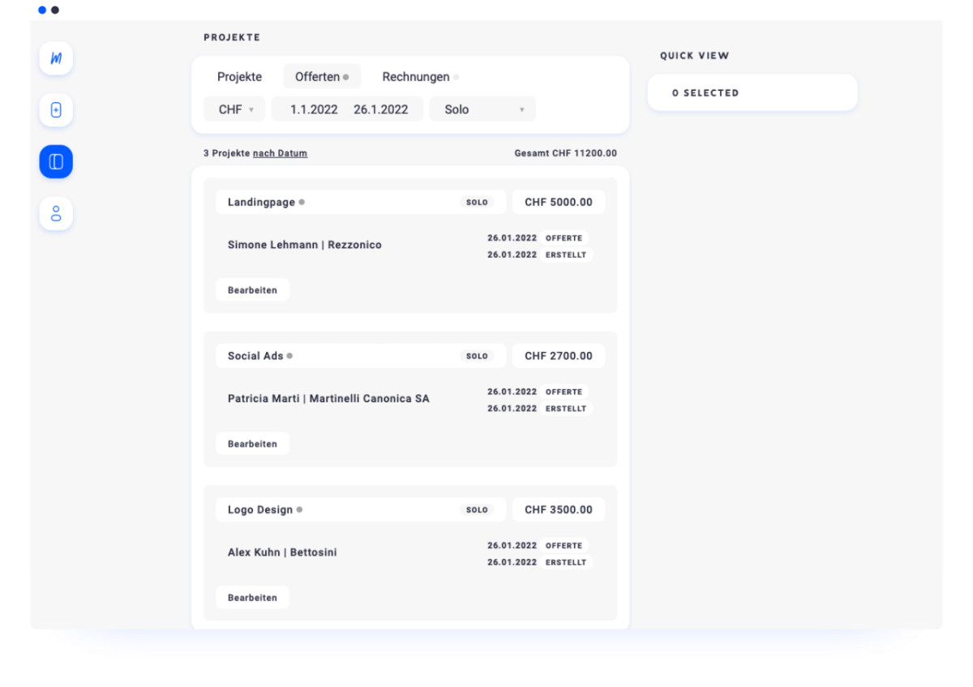Expand the CHF currency dropdown

pyautogui.click(x=234, y=109)
